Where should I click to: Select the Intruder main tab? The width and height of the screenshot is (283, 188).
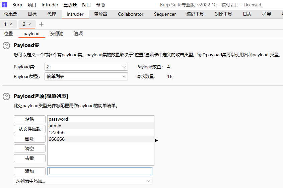75,14
